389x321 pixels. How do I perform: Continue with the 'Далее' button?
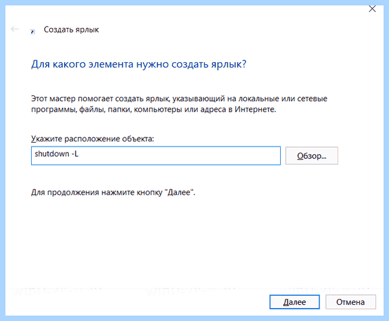(x=294, y=302)
